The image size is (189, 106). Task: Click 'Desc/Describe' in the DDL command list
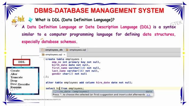(20, 84)
